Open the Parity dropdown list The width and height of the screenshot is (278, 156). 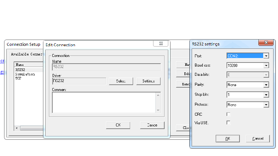[266, 85]
